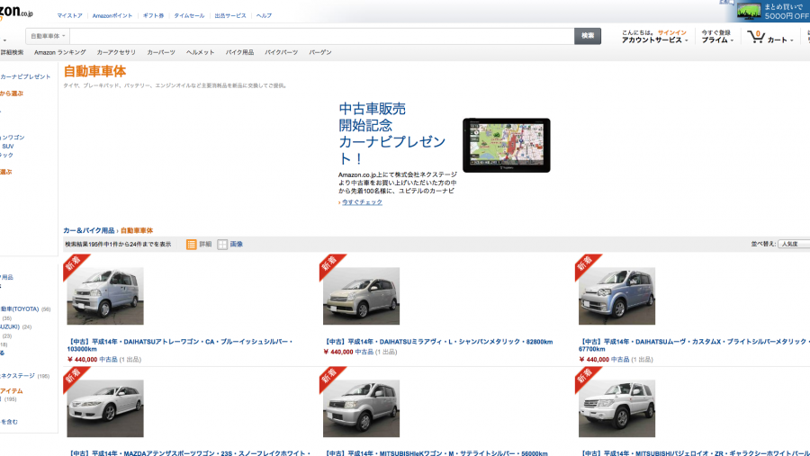Screen dimensions: 810x456
Task: Select カーアクセサリ in the category navigation
Action: click(x=116, y=53)
